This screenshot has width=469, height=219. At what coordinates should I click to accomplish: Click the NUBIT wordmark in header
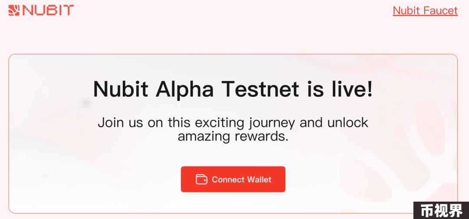48,10
